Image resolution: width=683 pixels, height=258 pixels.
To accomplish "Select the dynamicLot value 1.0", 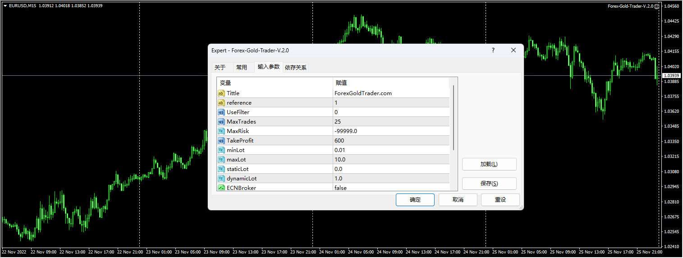I will [391, 179].
